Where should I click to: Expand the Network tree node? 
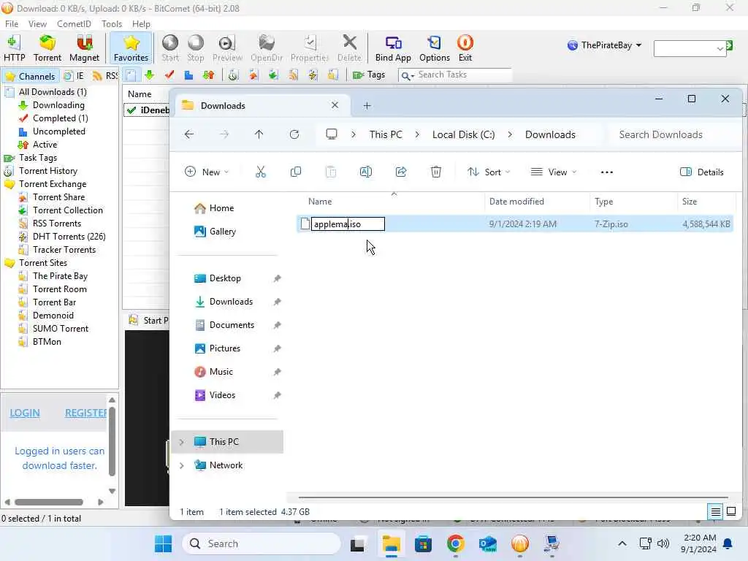coord(182,465)
